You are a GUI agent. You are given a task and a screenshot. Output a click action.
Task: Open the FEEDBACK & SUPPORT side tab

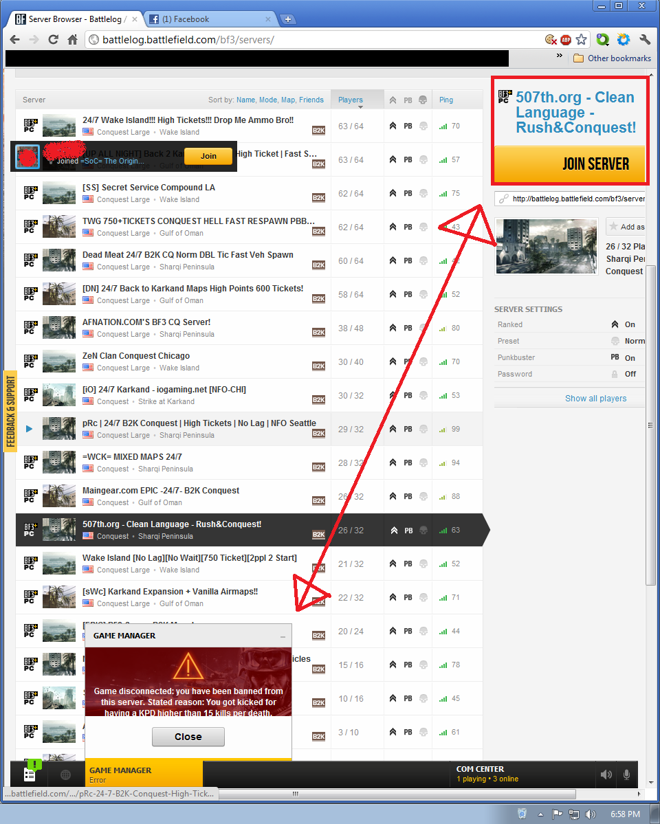click(10, 412)
